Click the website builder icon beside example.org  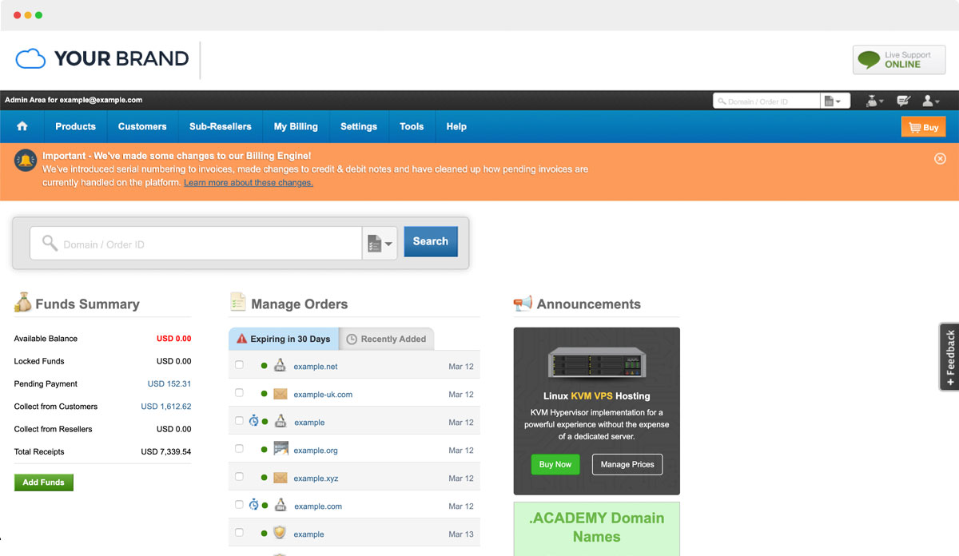coord(281,449)
